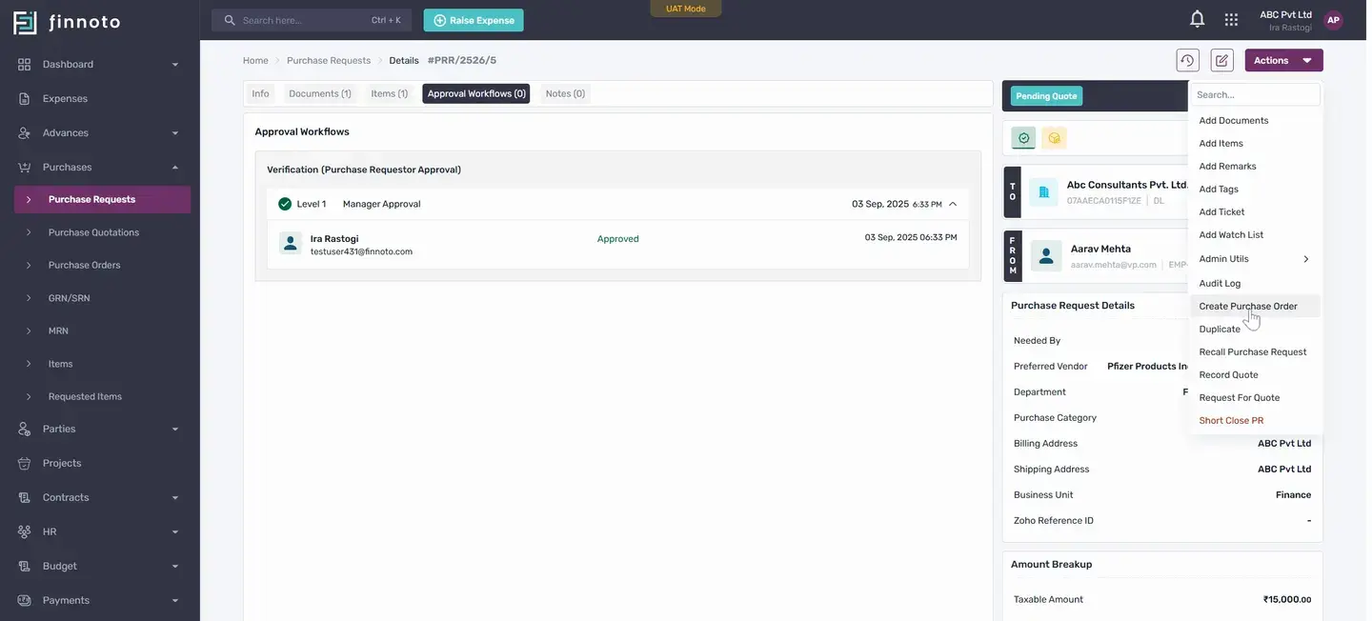
Task: Select Add Tags menu entry
Action: click(x=1255, y=189)
